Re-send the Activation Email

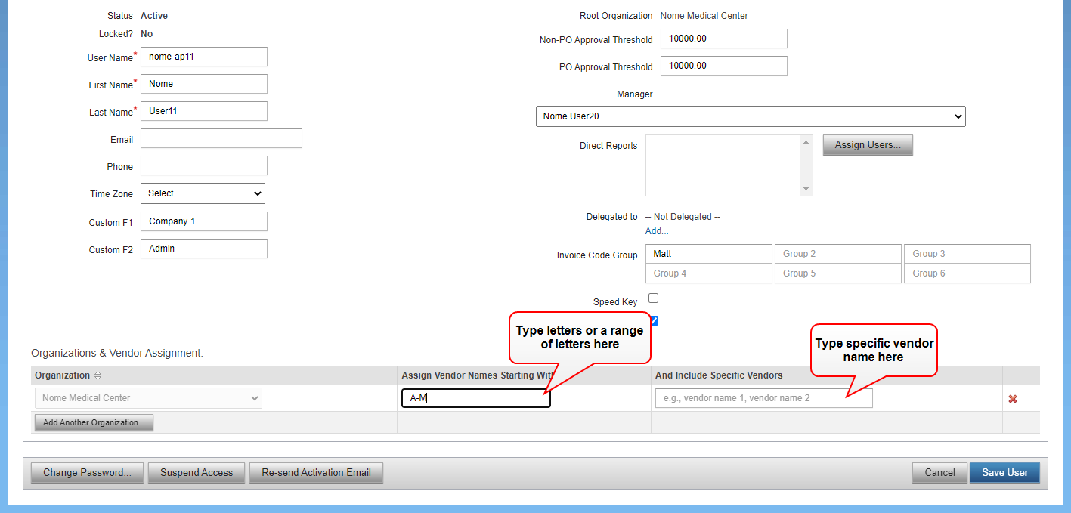(316, 473)
